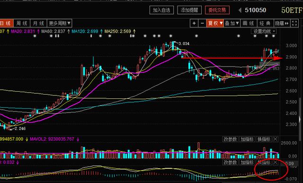
Task: Close the volume indicator panel
Action: [276, 139]
